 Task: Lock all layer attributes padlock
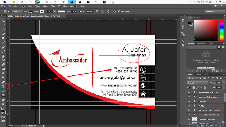(204, 87)
